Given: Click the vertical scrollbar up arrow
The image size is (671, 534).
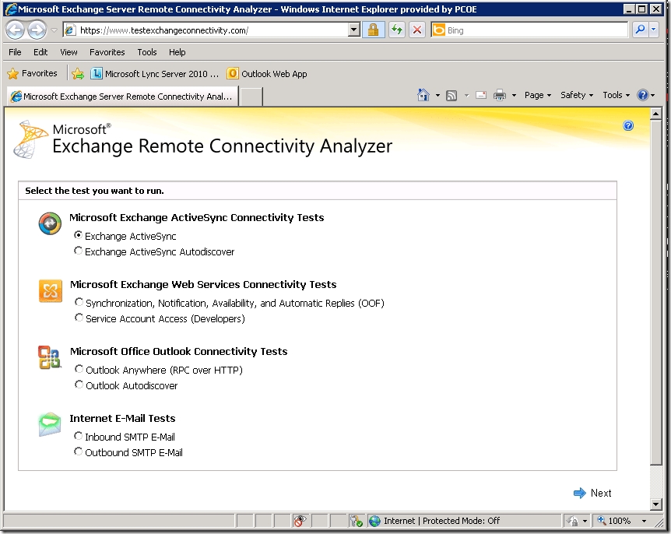Looking at the screenshot, I should (x=656, y=114).
